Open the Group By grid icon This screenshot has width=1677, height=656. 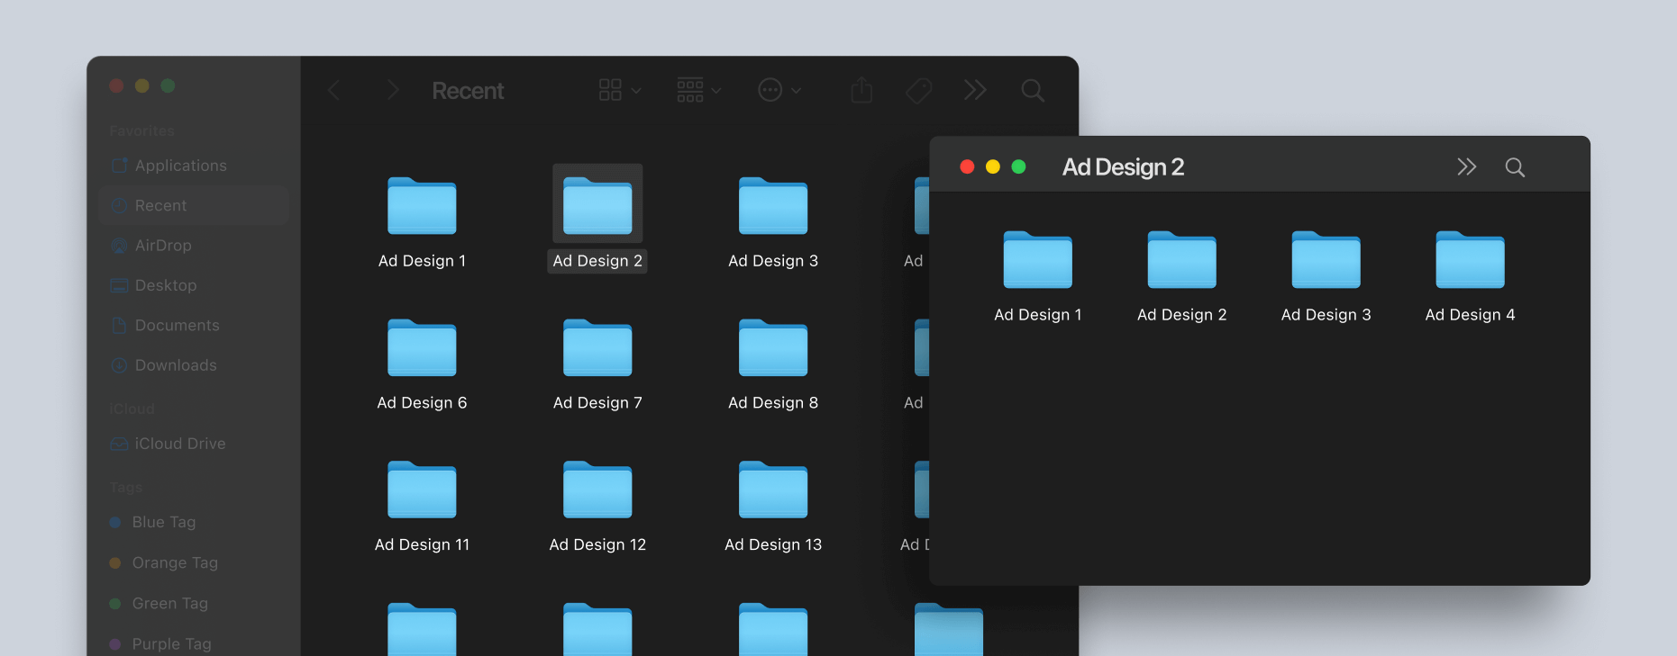[690, 90]
